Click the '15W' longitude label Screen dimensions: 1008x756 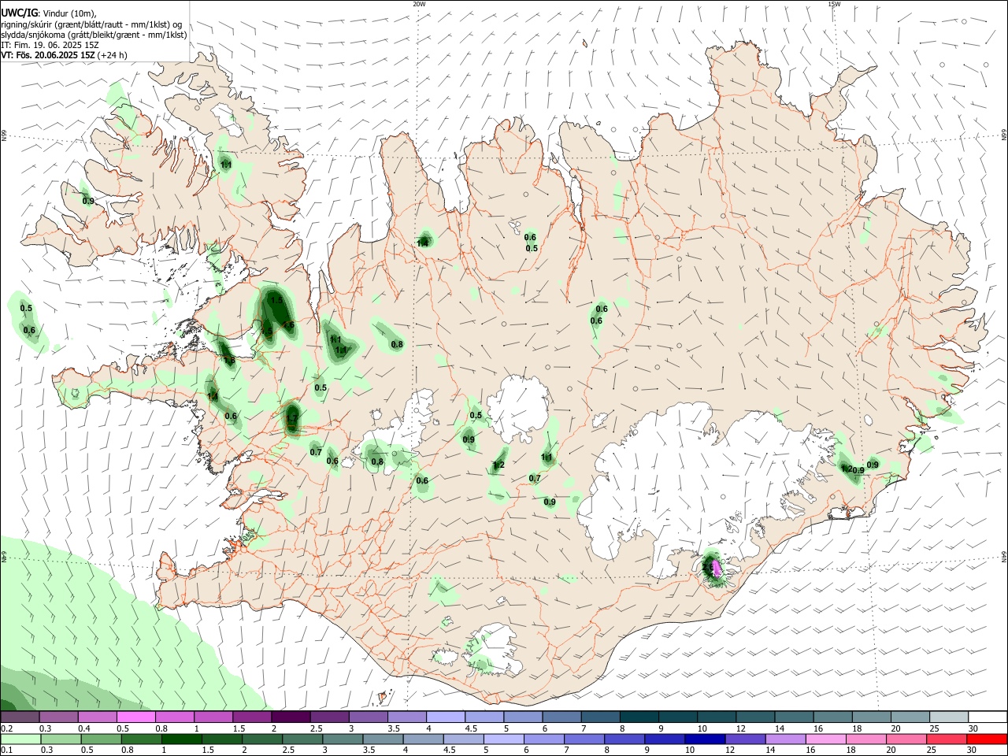pyautogui.click(x=834, y=4)
